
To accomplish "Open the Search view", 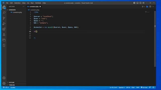I will (4, 13).
